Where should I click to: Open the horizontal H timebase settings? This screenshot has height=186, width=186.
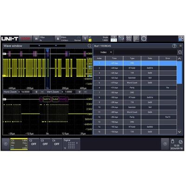pos(43,39)
